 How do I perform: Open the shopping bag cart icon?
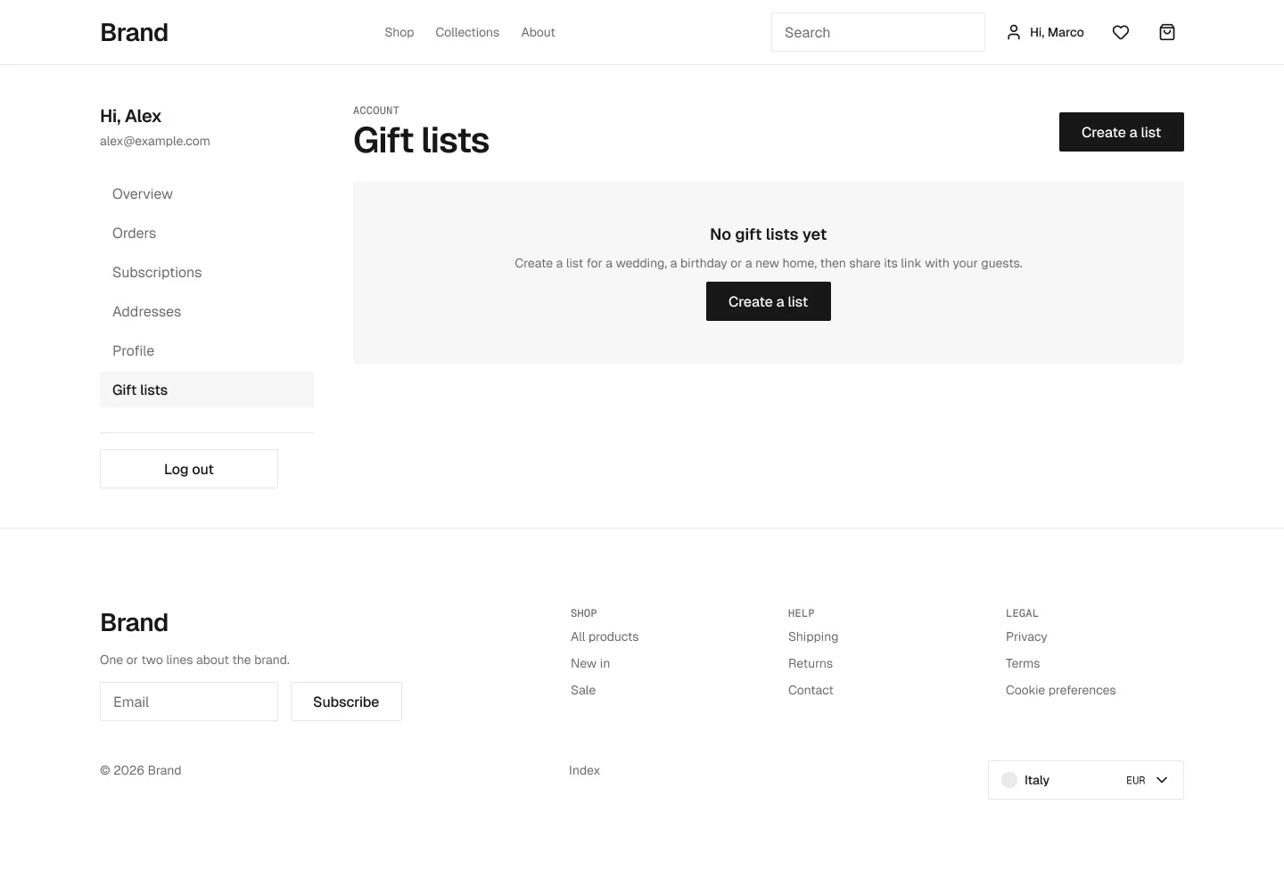click(x=1167, y=32)
